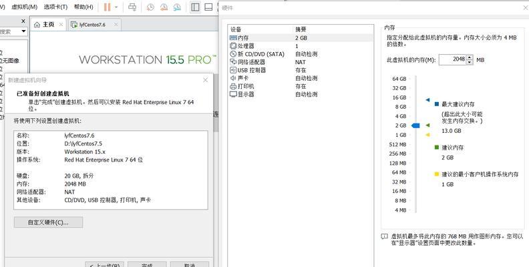The height and width of the screenshot is (267, 529).
Task: Select the 声卡 sound card icon
Action: pos(233,78)
